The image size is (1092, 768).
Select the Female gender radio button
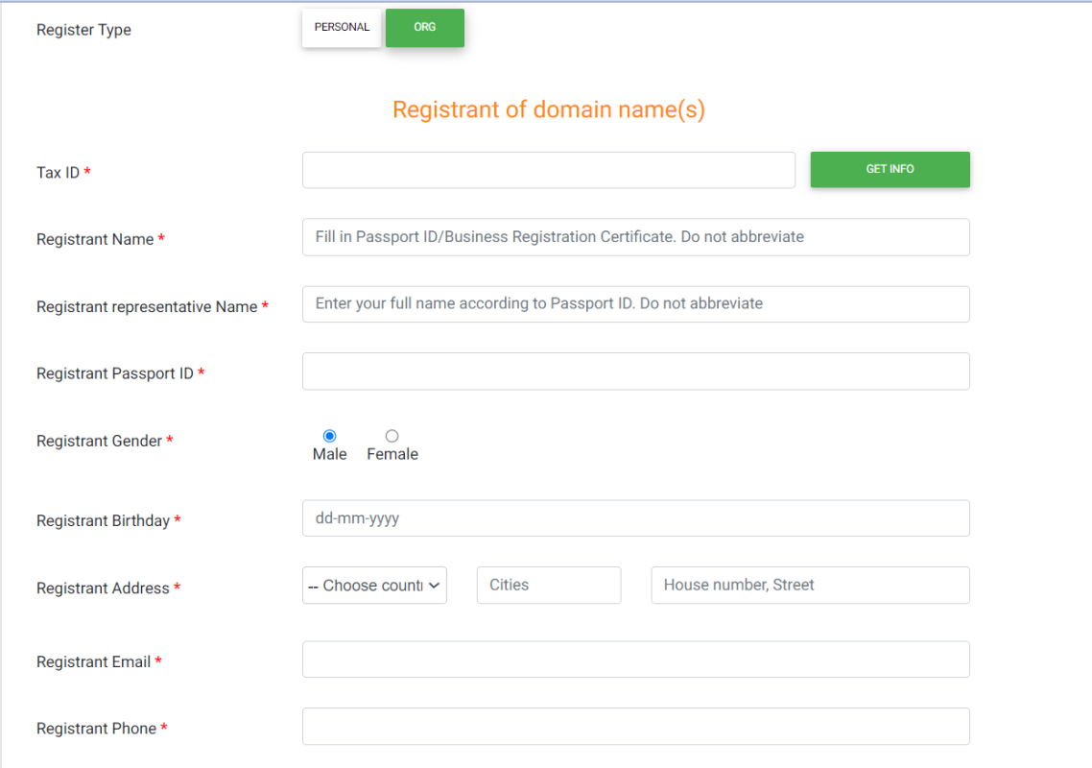[x=392, y=435]
